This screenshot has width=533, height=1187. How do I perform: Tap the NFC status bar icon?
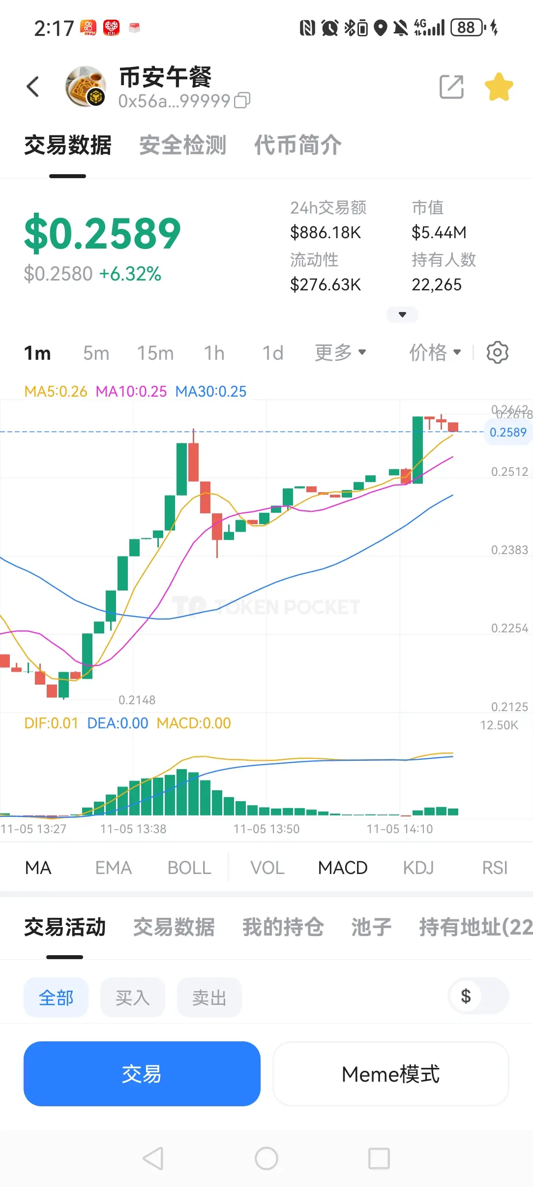click(x=307, y=28)
